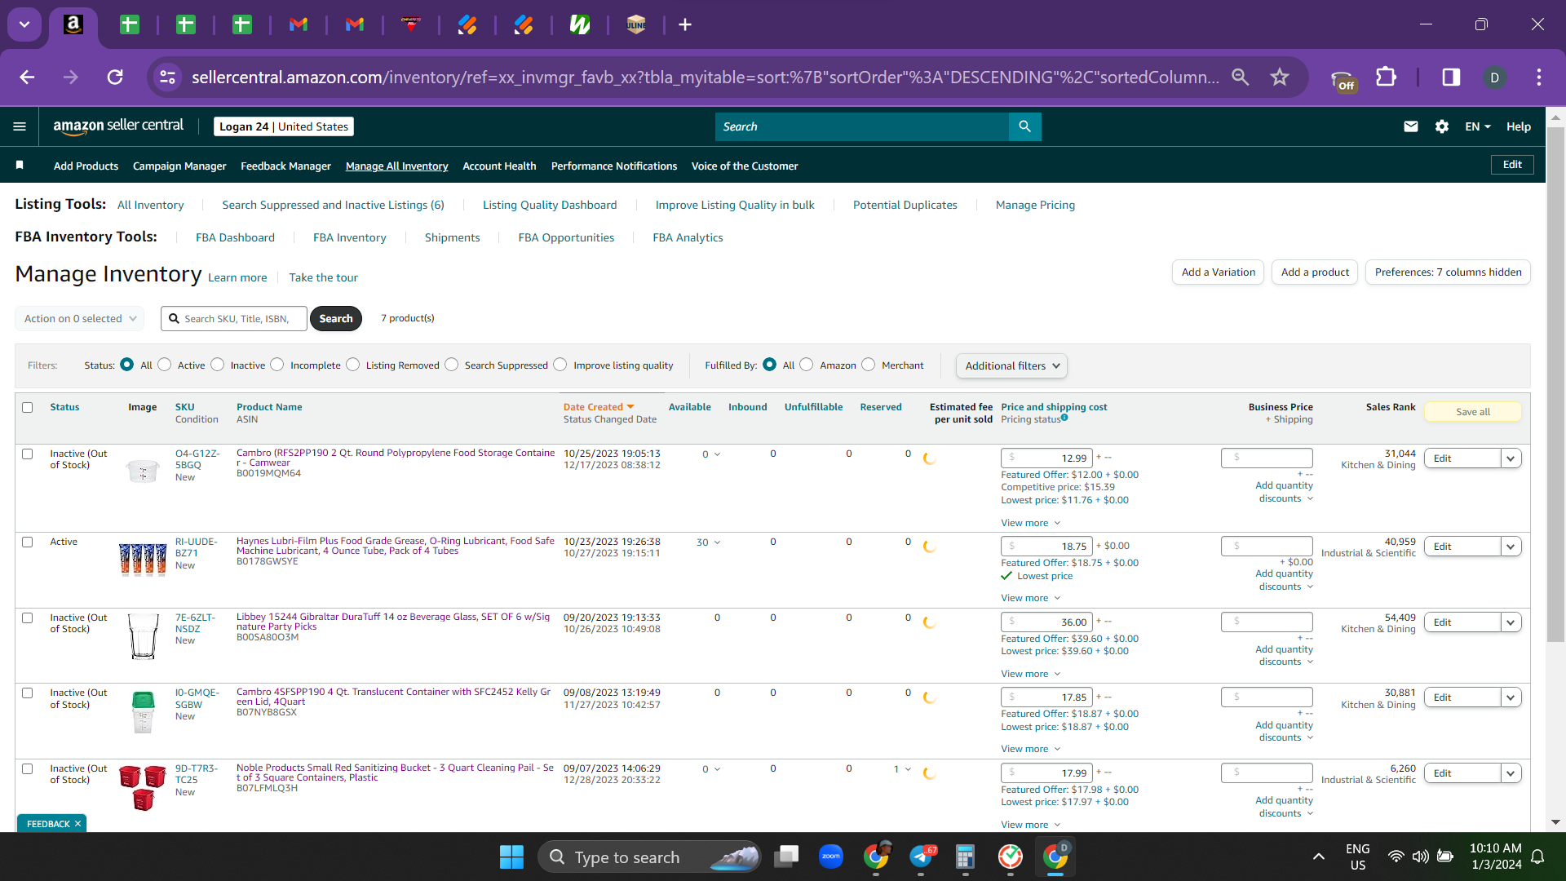The width and height of the screenshot is (1566, 881).
Task: Open the Edit dropdown arrow for Haynes Lubri-Film row
Action: click(1511, 547)
